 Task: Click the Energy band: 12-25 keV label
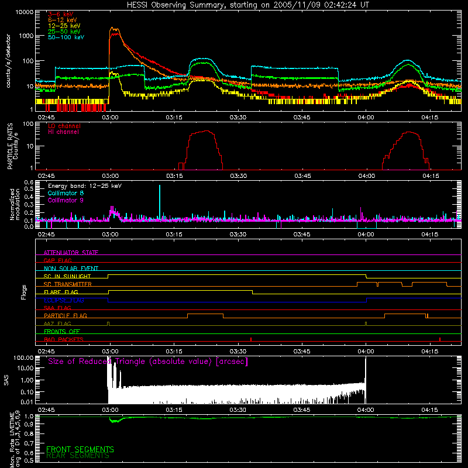85,186
